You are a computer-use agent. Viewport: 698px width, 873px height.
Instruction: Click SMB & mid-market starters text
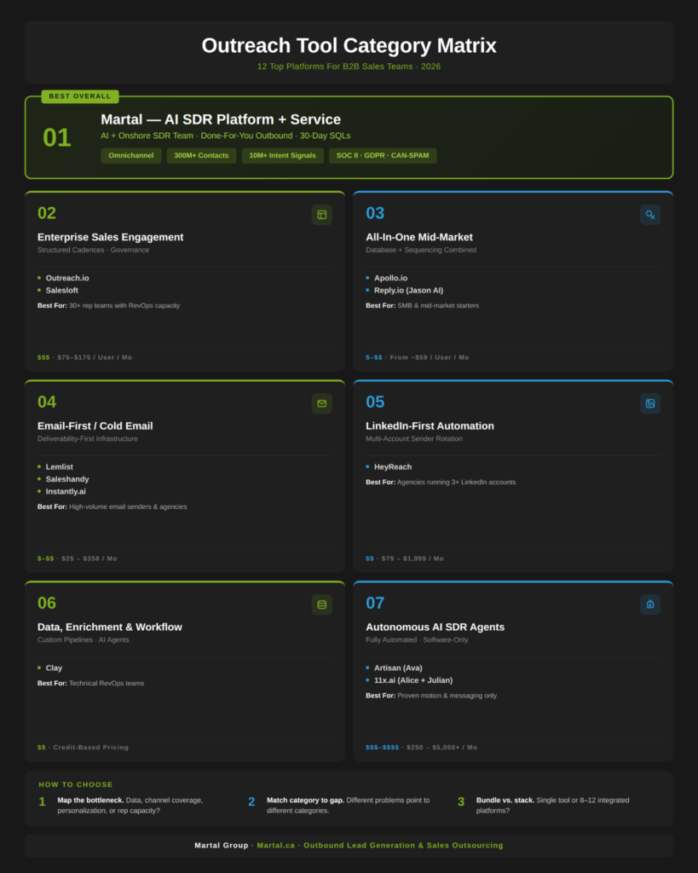coord(438,306)
